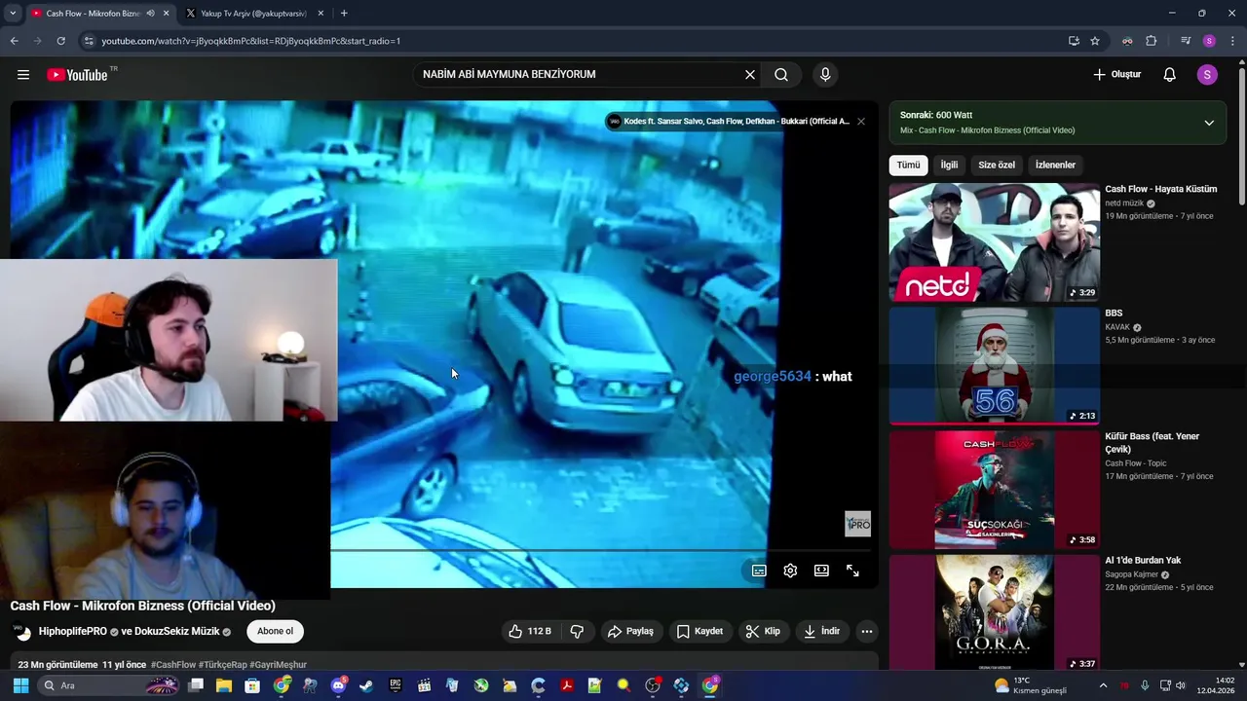The image size is (1247, 701).
Task: Open the YouTube guide hamburger menu
Action: coord(23,75)
